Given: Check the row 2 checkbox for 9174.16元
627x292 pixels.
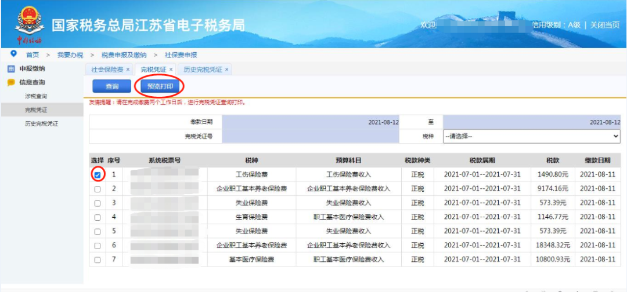Looking at the screenshot, I should 98,189.
